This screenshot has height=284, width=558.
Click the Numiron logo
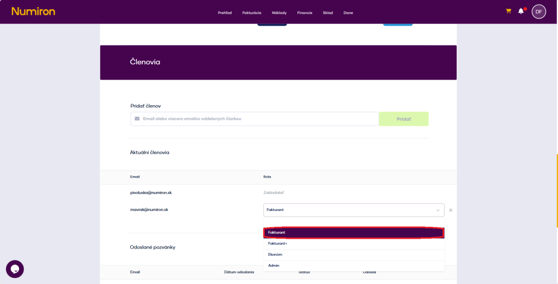click(33, 11)
